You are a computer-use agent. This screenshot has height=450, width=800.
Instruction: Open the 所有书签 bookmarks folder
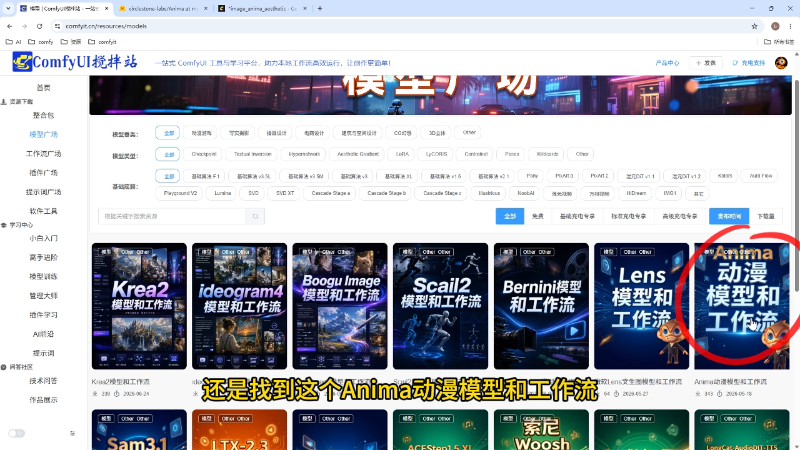click(x=779, y=42)
